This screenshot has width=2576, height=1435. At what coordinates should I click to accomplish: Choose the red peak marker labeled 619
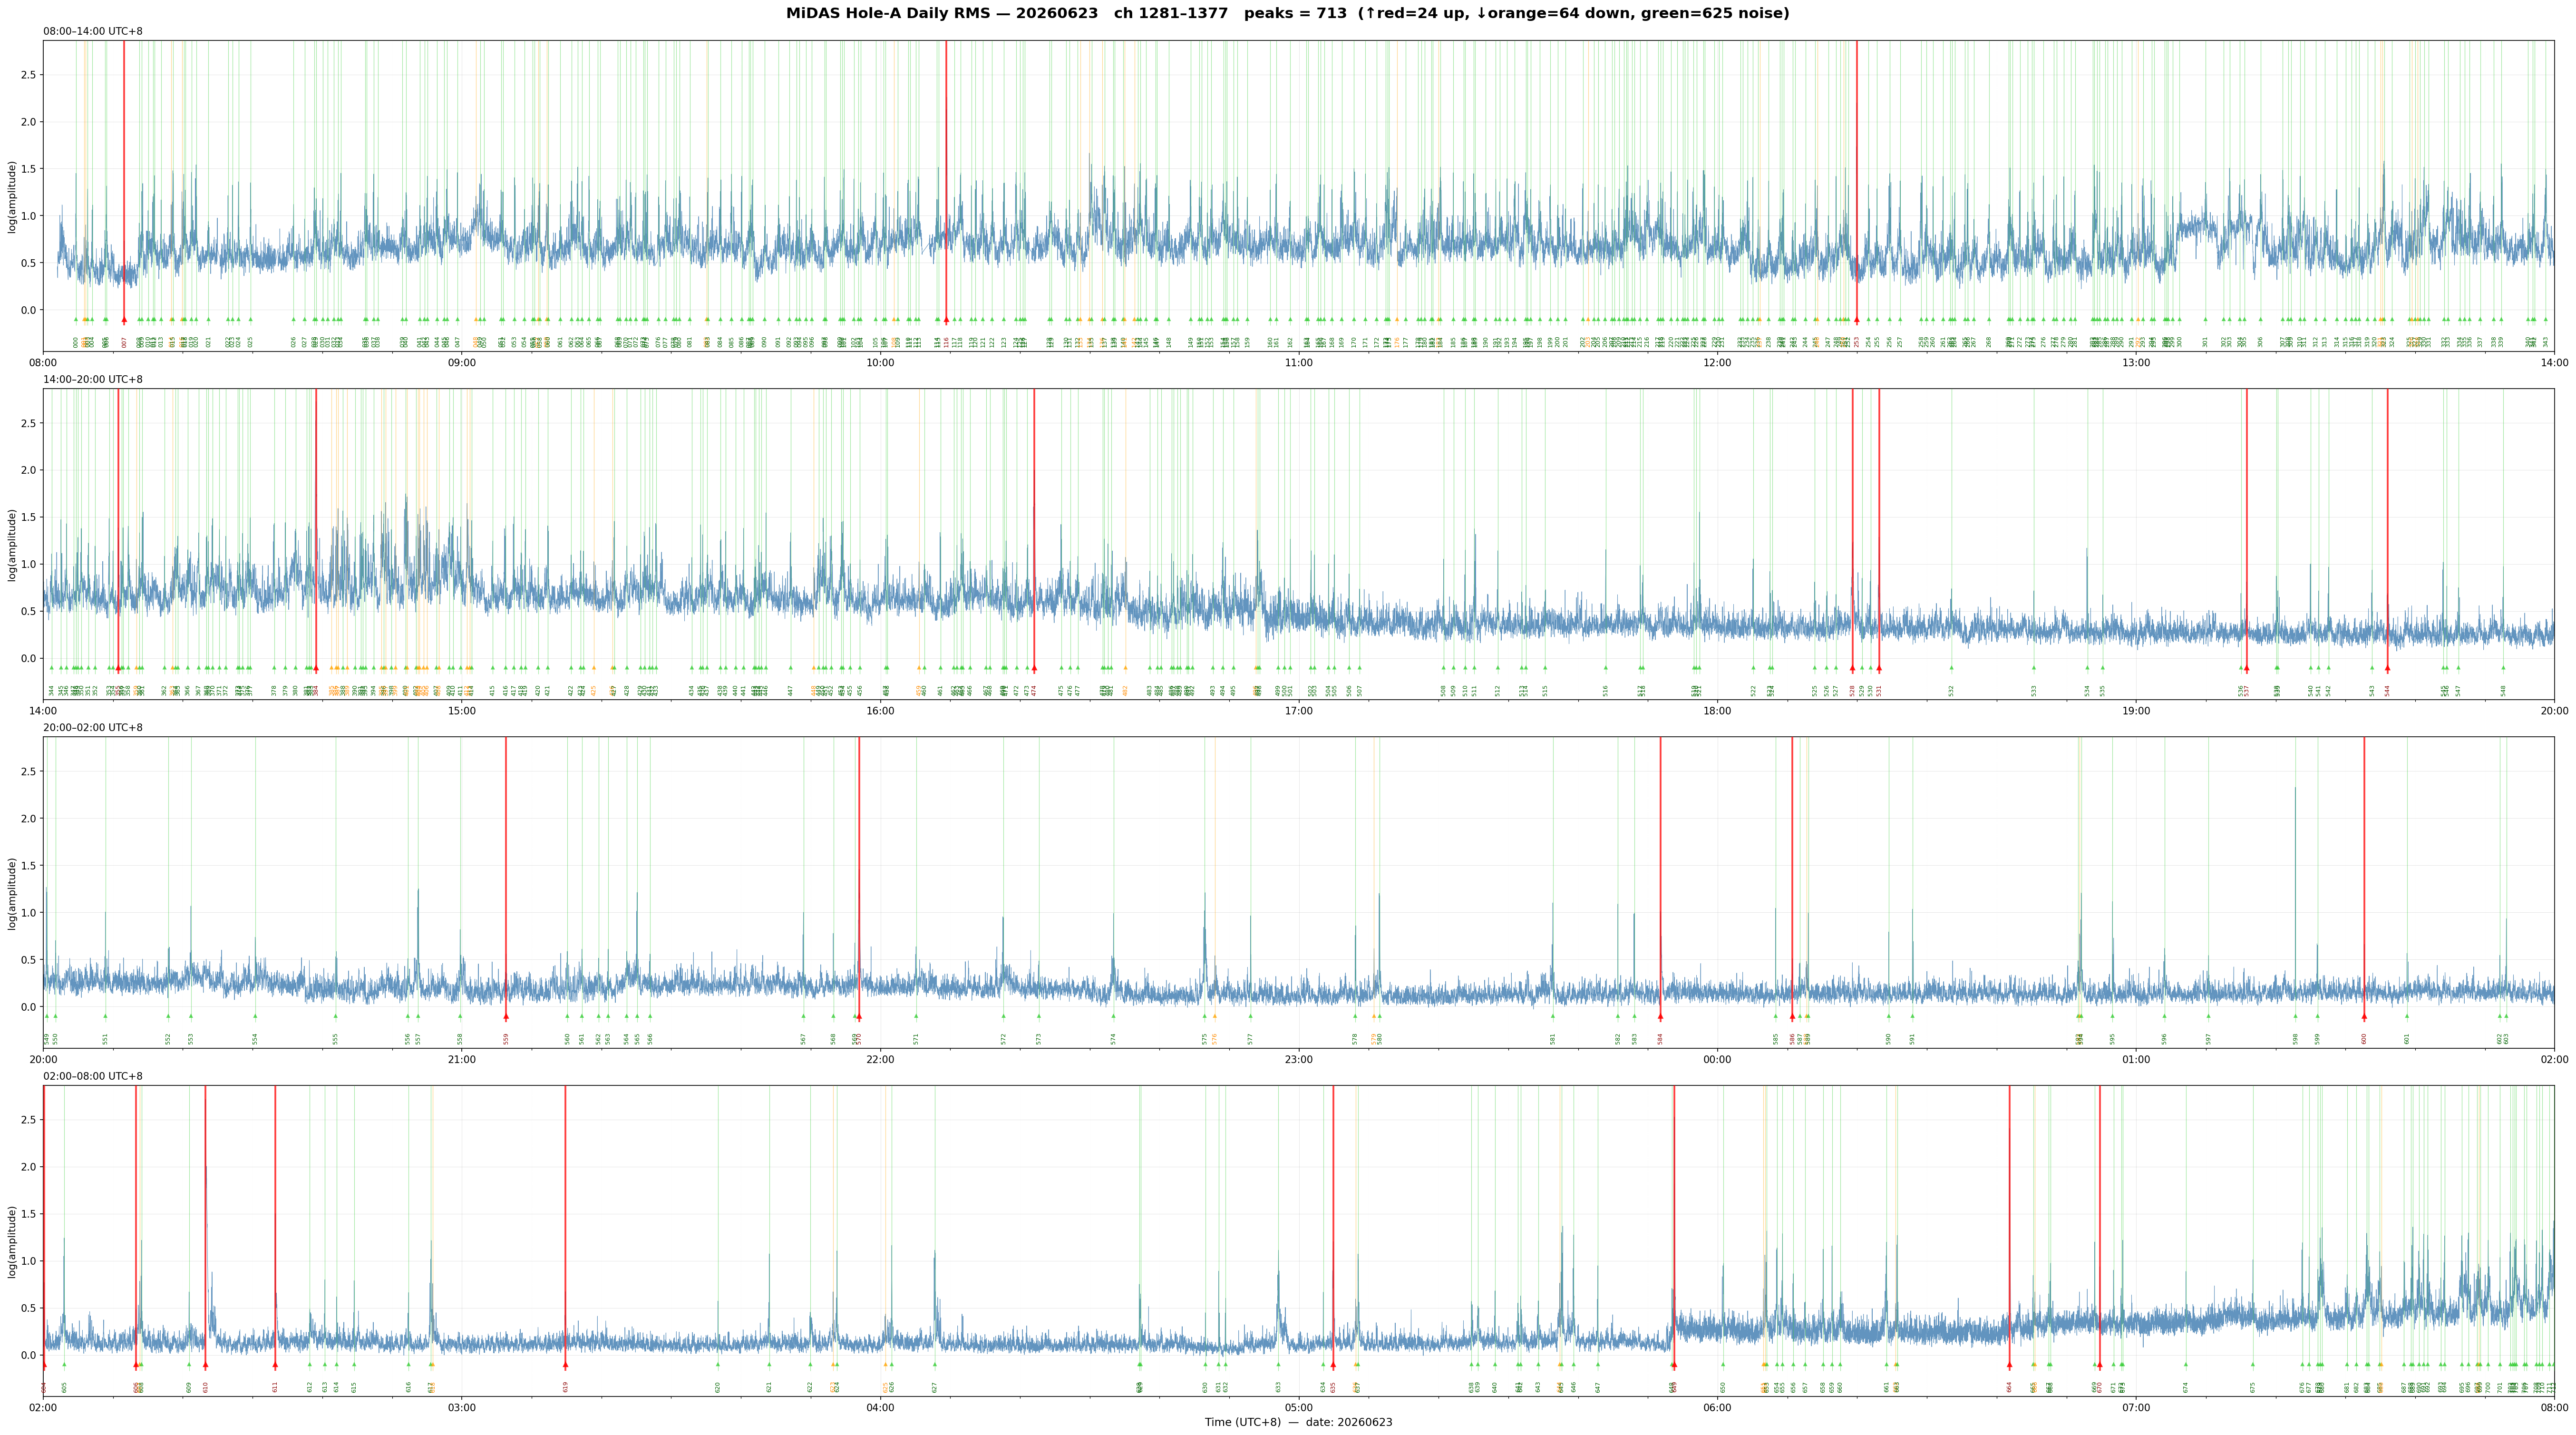[x=565, y=1365]
